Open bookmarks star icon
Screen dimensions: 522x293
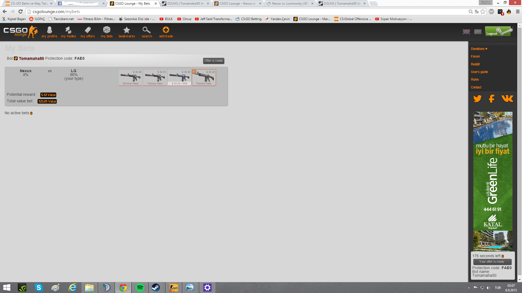pos(127,32)
